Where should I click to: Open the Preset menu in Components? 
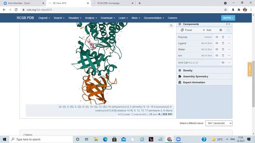(x=186, y=30)
